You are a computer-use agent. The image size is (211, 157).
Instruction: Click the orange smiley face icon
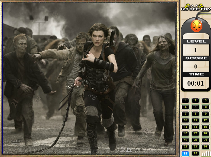pos(196,26)
